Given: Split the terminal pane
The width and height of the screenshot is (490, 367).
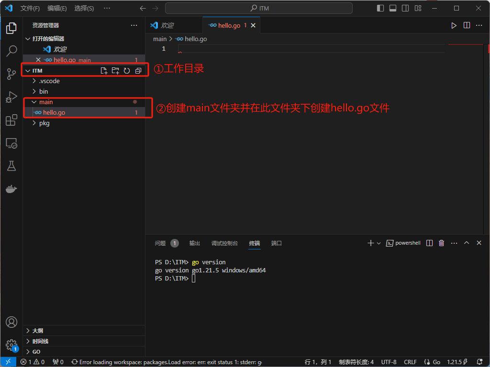Looking at the screenshot, I should 429,243.
